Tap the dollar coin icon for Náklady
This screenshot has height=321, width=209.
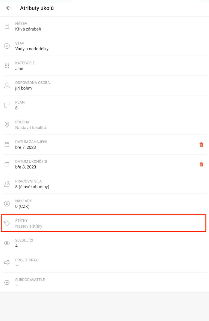(x=7, y=203)
